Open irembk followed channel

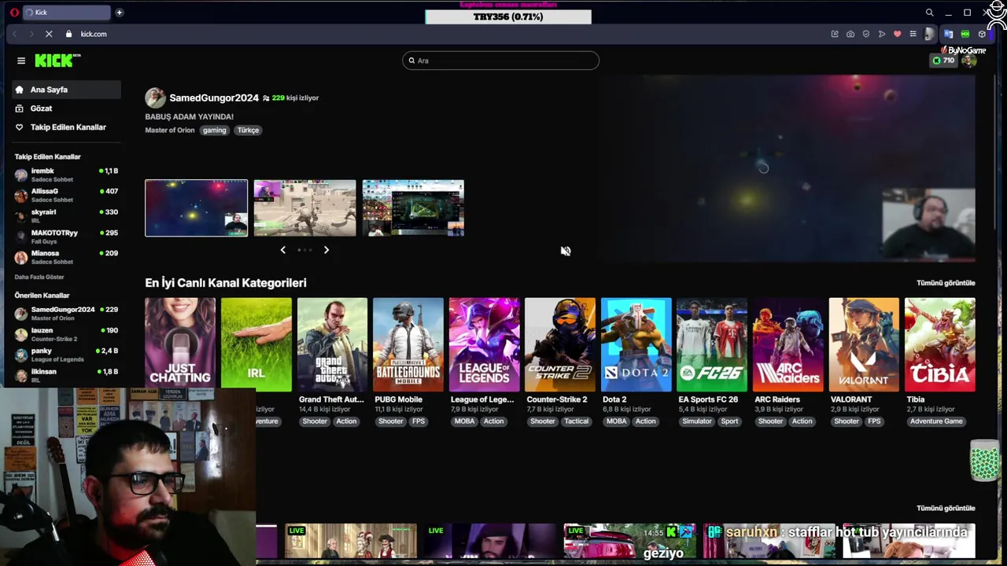66,175
